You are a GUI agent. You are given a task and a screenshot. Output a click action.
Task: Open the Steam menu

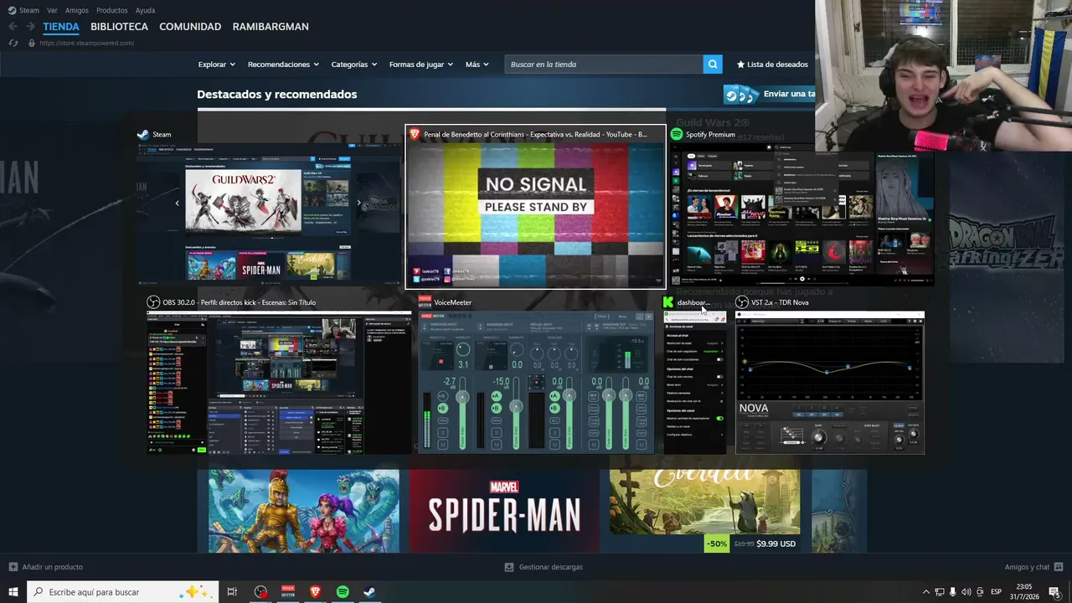click(x=29, y=10)
